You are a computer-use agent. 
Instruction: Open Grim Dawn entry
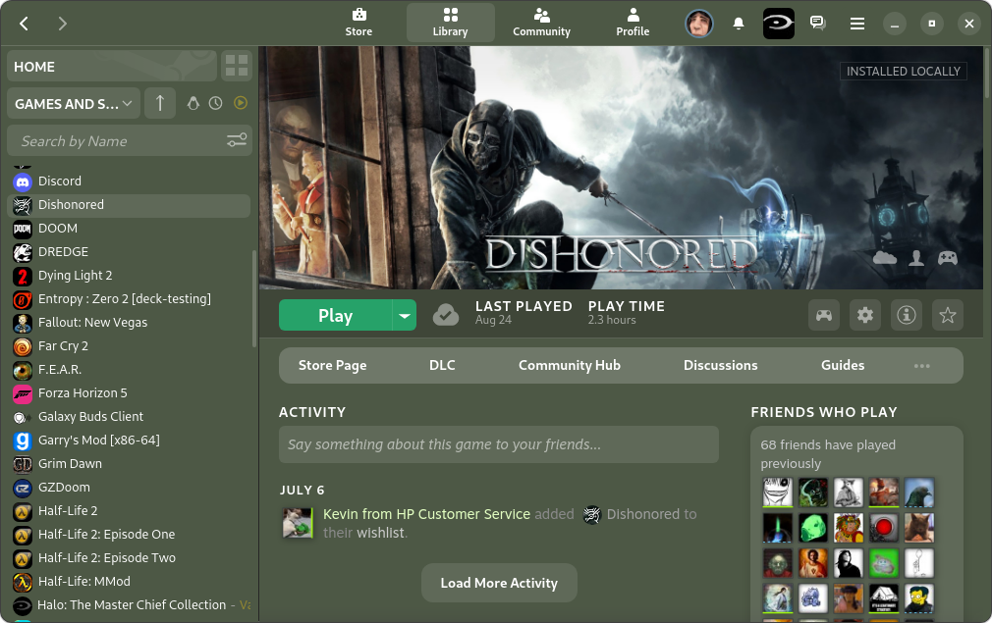pyautogui.click(x=129, y=464)
